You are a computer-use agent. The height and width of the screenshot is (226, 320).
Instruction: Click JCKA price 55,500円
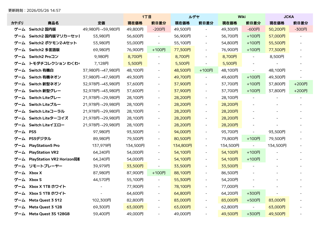coord(277,43)
